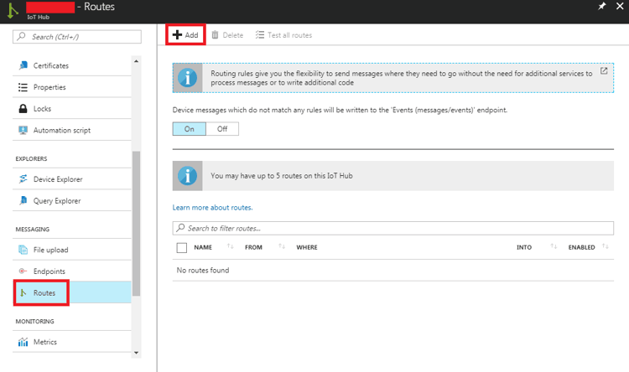Open Device Explorer in the sidebar

(x=57, y=179)
